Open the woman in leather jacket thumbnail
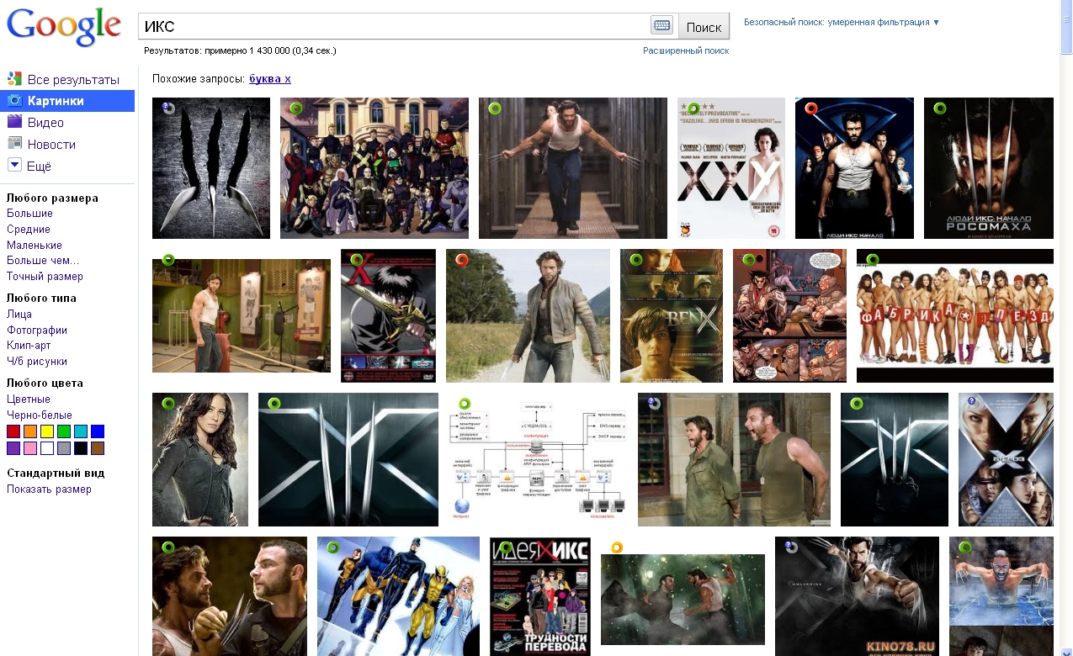The height and width of the screenshot is (656, 1073). (x=200, y=459)
